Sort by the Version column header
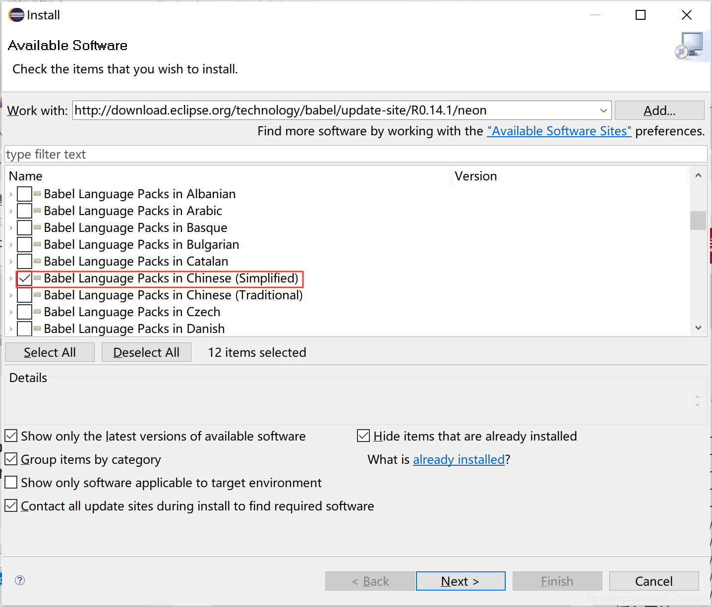 [570, 176]
